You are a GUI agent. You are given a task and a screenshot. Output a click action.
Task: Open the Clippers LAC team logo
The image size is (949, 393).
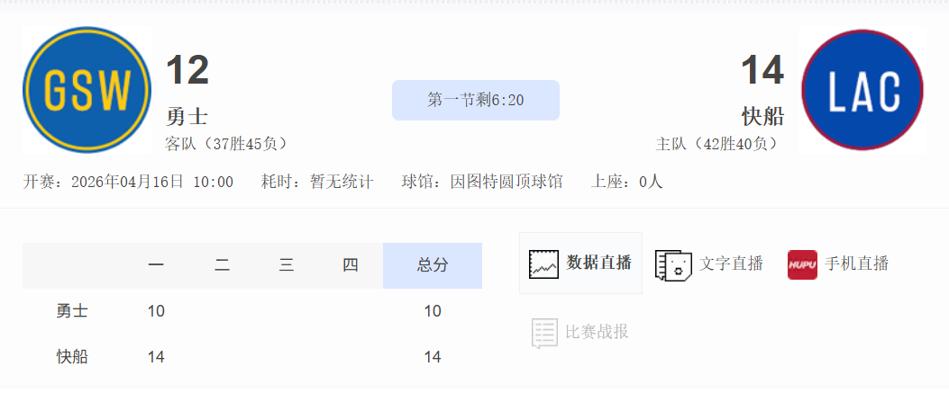tap(862, 90)
